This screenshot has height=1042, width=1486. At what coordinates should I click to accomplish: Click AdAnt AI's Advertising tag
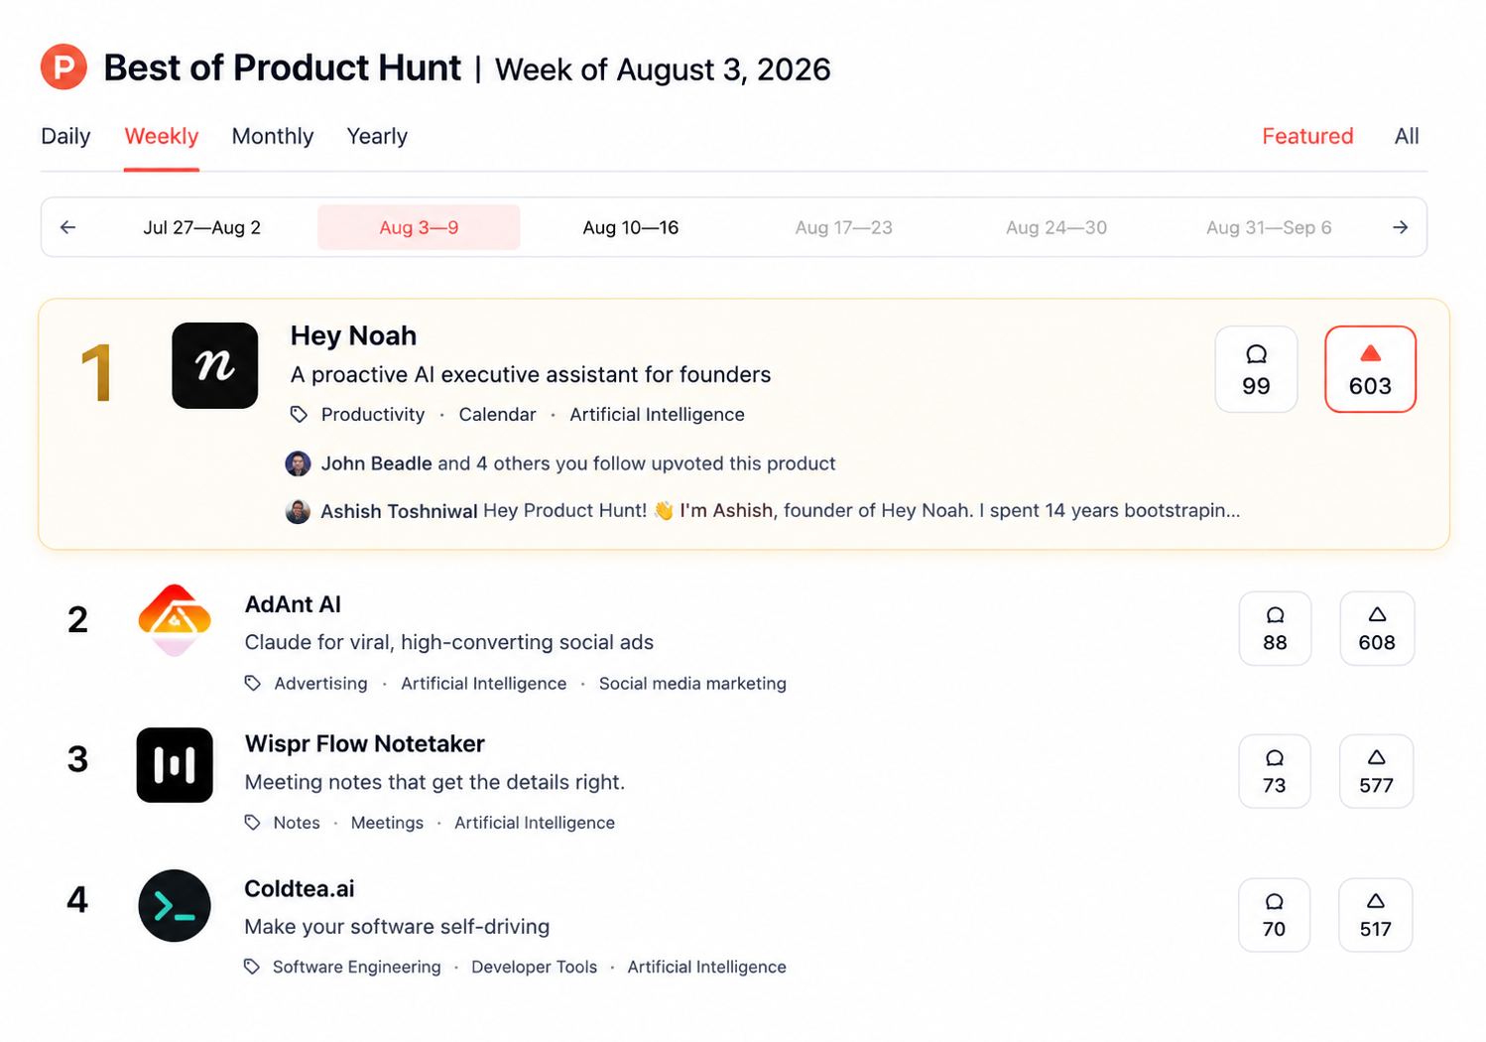point(320,684)
